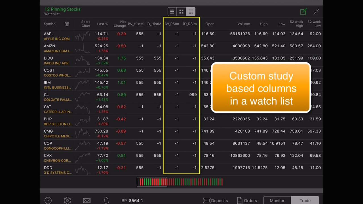Select the Trade tab
This screenshot has width=363, height=204.
coord(305,200)
